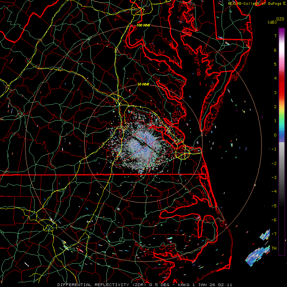Click the 7 dB value on color scale
Image resolution: width=287 pixels, height=287 pixels.
click(x=275, y=36)
